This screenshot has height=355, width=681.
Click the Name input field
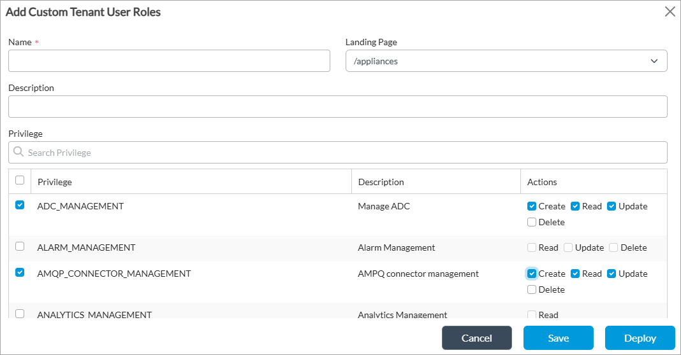[169, 61]
